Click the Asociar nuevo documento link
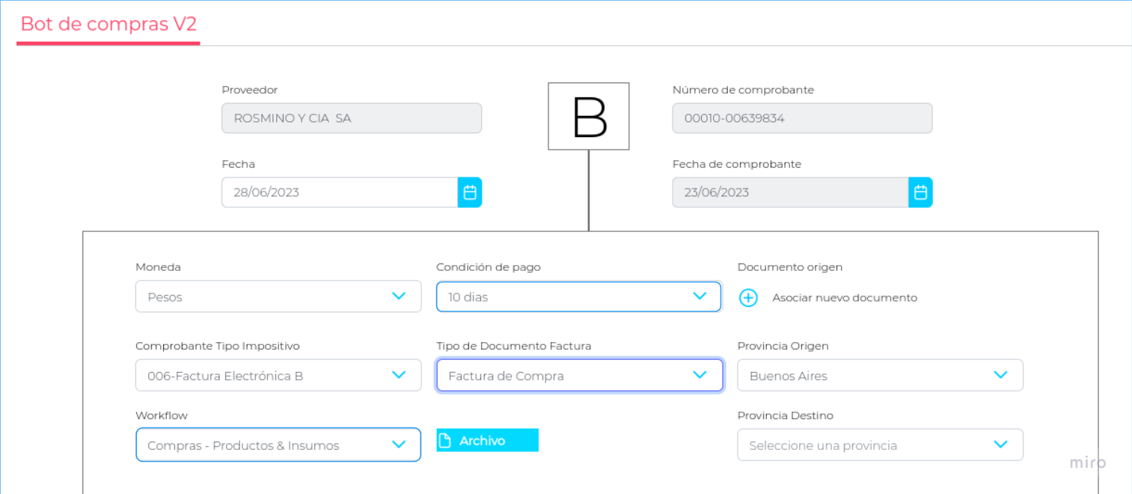This screenshot has width=1132, height=494. pos(845,298)
